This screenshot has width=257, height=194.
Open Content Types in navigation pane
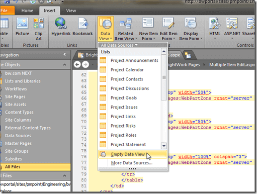click(x=19, y=112)
